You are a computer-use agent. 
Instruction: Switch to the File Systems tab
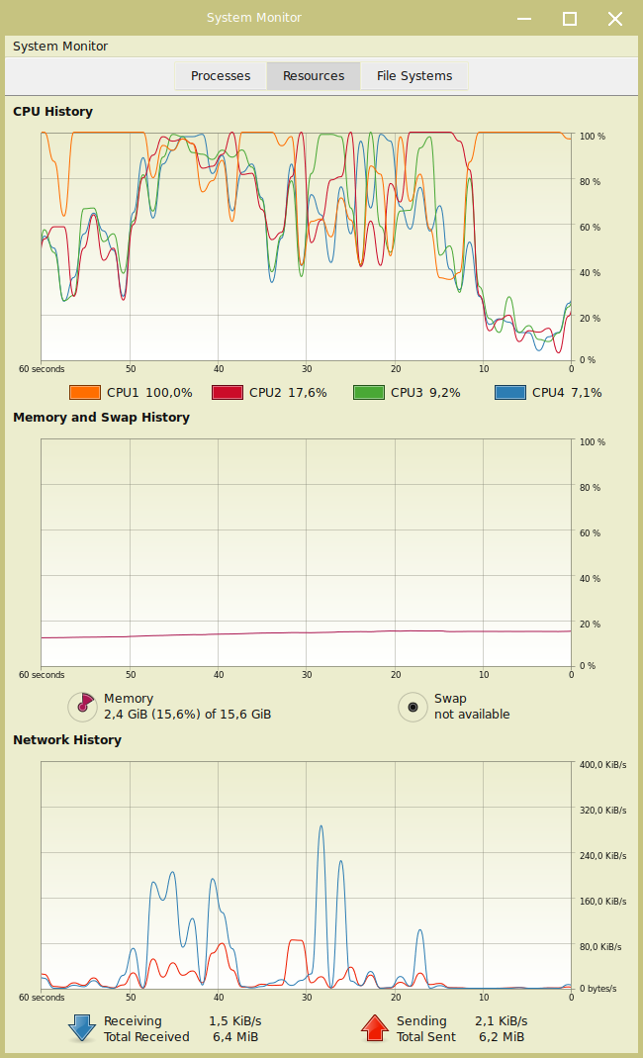click(x=414, y=75)
